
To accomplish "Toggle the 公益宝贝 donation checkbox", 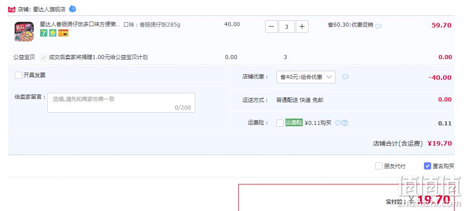I will (x=44, y=58).
